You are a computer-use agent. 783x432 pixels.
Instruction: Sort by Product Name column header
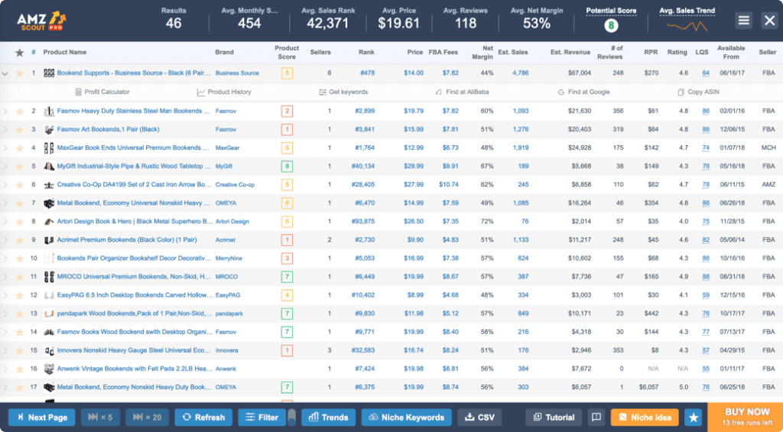click(x=64, y=52)
